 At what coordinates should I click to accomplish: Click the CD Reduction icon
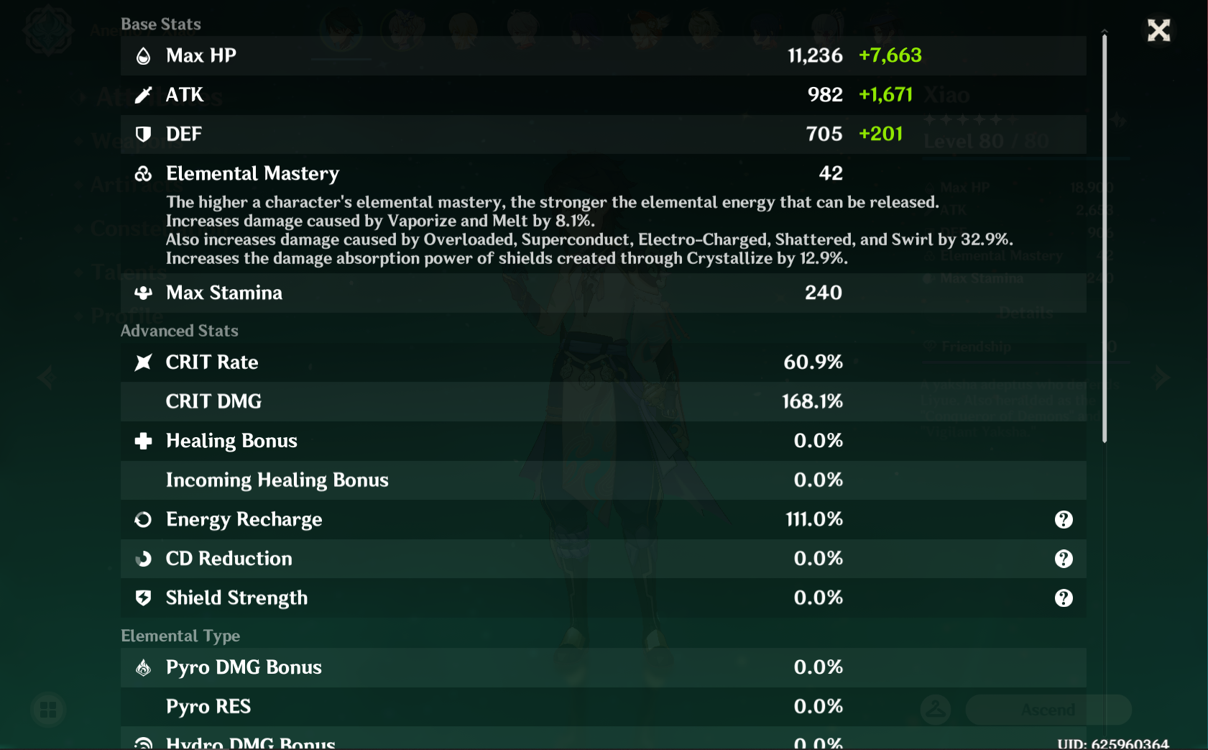[x=143, y=559]
